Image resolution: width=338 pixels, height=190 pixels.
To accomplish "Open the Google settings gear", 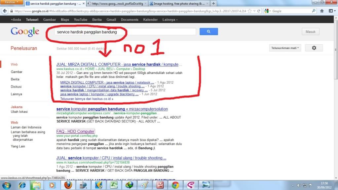I will click(314, 48).
